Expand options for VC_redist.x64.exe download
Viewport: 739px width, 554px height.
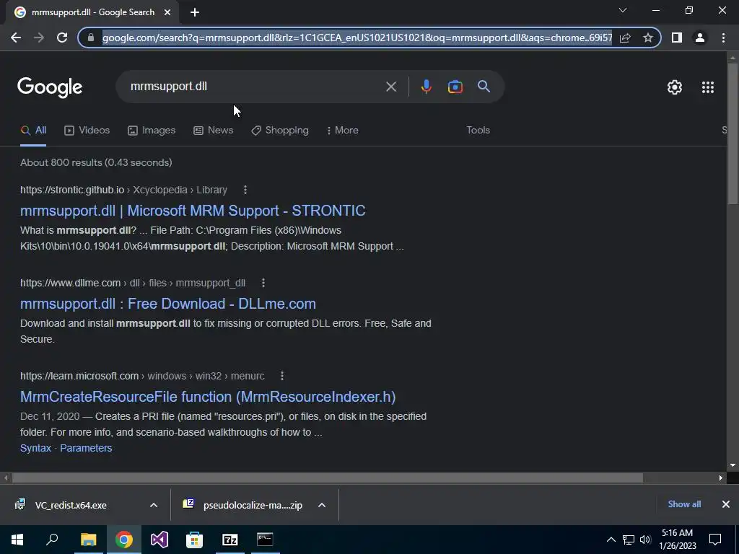[154, 505]
